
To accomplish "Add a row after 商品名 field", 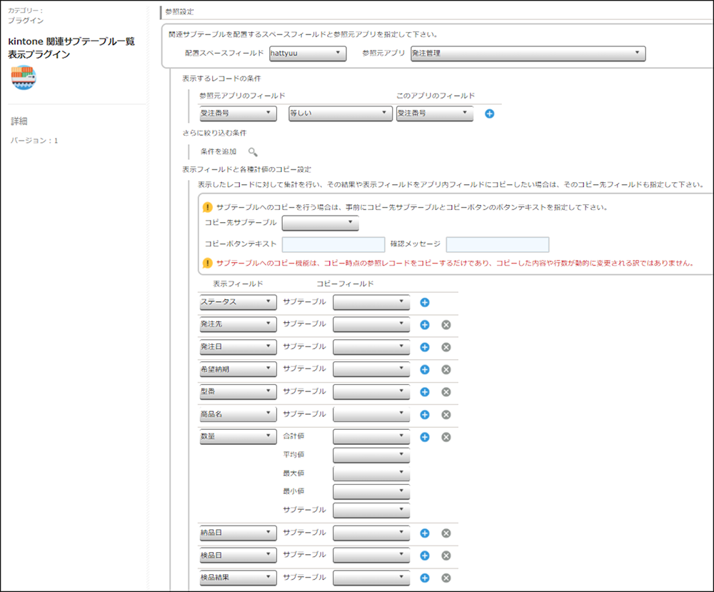I will click(425, 415).
